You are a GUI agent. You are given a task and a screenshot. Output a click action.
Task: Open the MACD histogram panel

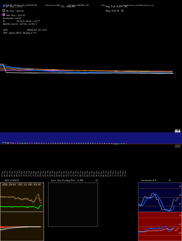coord(22,226)
